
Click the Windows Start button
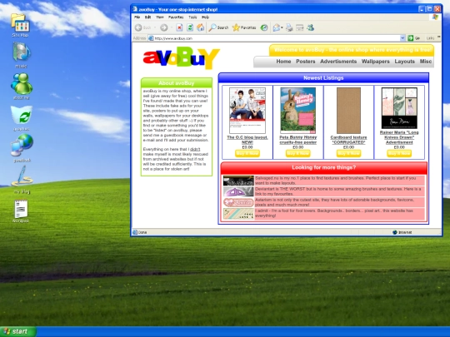[x=17, y=331]
